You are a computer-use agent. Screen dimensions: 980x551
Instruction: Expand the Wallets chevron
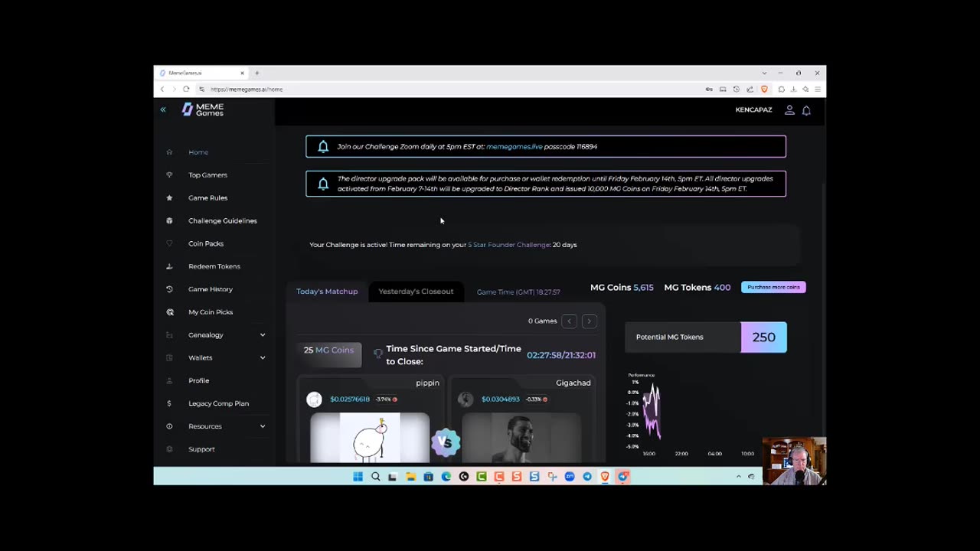tap(263, 358)
